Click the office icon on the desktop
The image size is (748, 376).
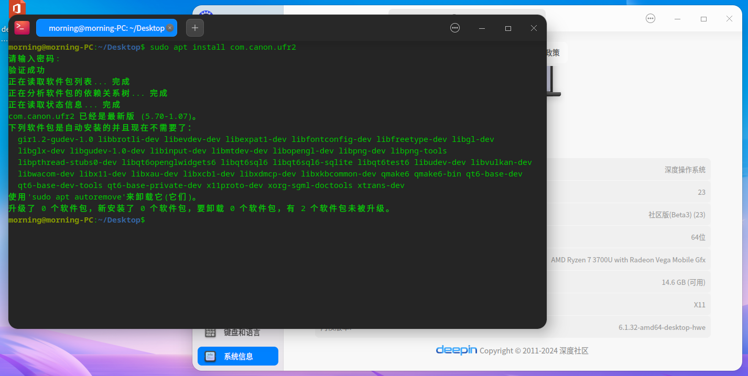coord(17,8)
